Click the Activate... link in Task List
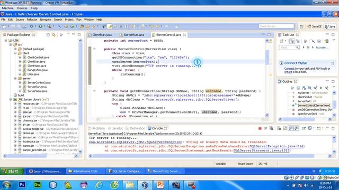This screenshot has height=190, width=339. tap(322, 47)
